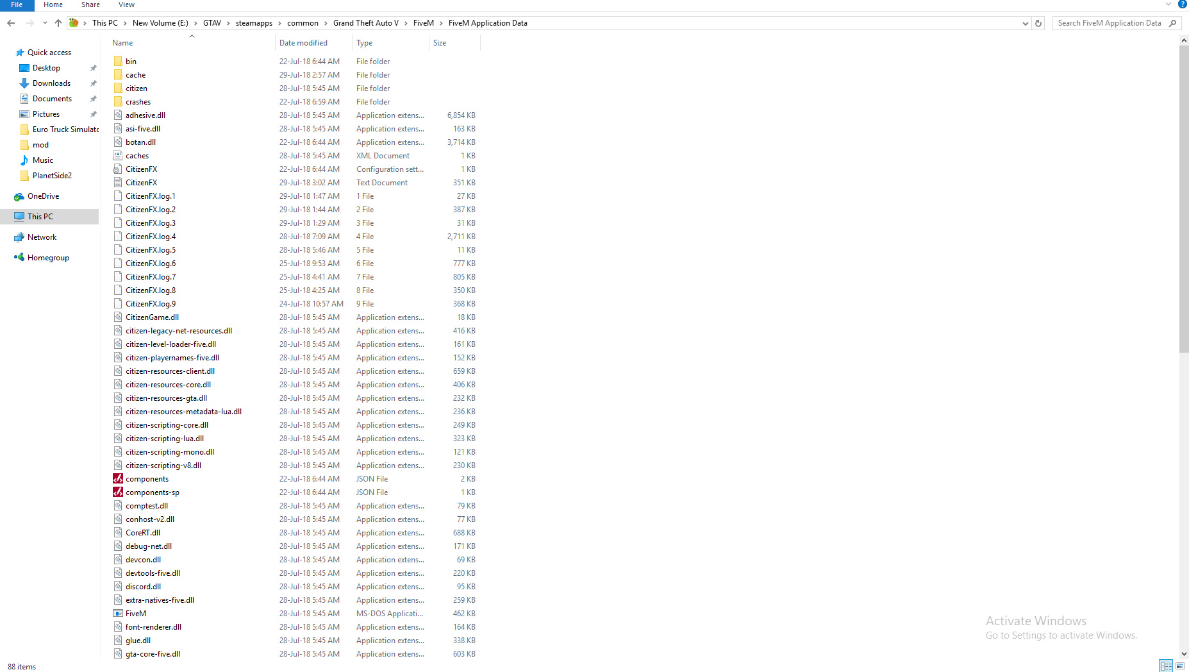The image size is (1189, 672).
Task: Switch to Large icons view in status bar
Action: (1180, 666)
